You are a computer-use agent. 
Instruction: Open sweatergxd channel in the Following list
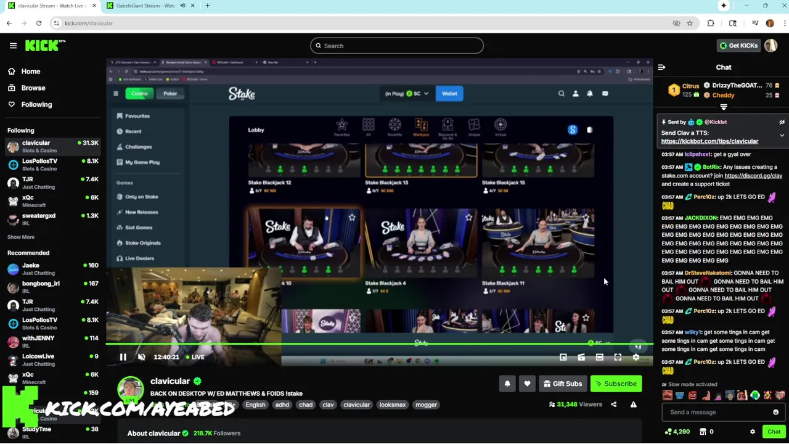(x=53, y=219)
